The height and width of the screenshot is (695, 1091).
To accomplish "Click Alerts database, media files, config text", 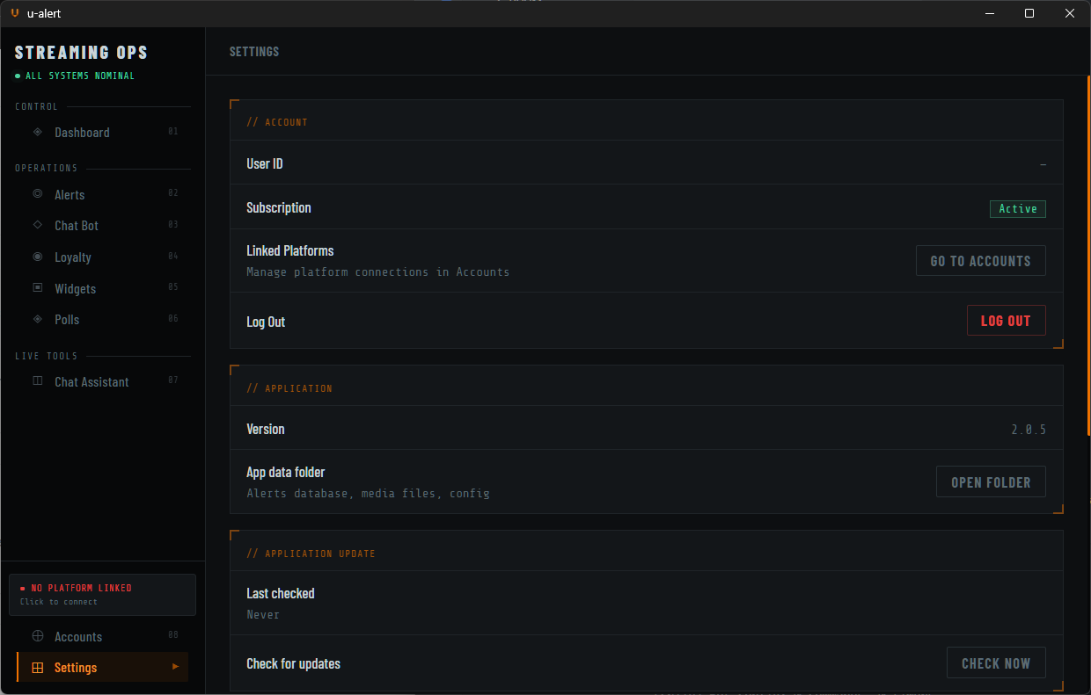I will pos(368,494).
